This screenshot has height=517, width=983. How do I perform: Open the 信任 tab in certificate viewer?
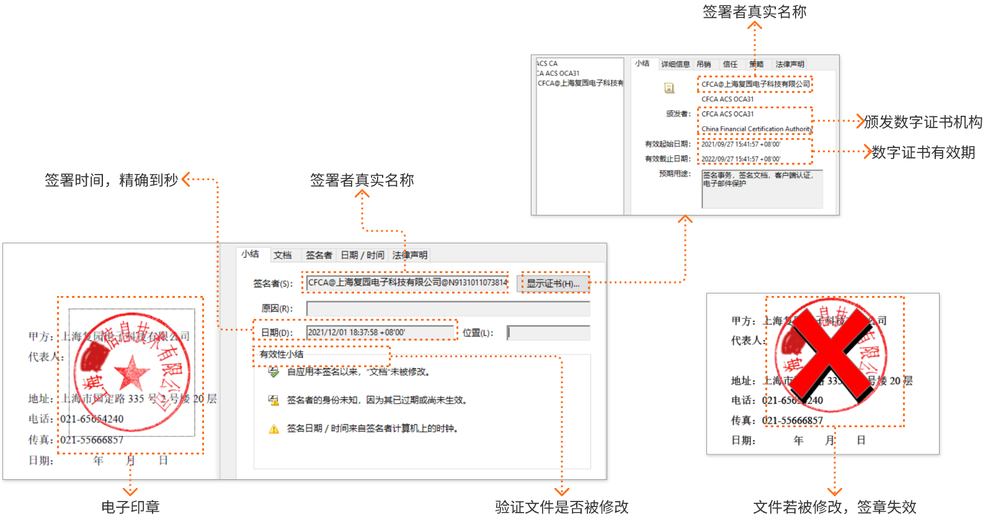[731, 64]
